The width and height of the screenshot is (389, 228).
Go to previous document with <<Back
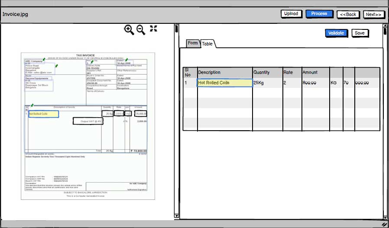tap(348, 14)
